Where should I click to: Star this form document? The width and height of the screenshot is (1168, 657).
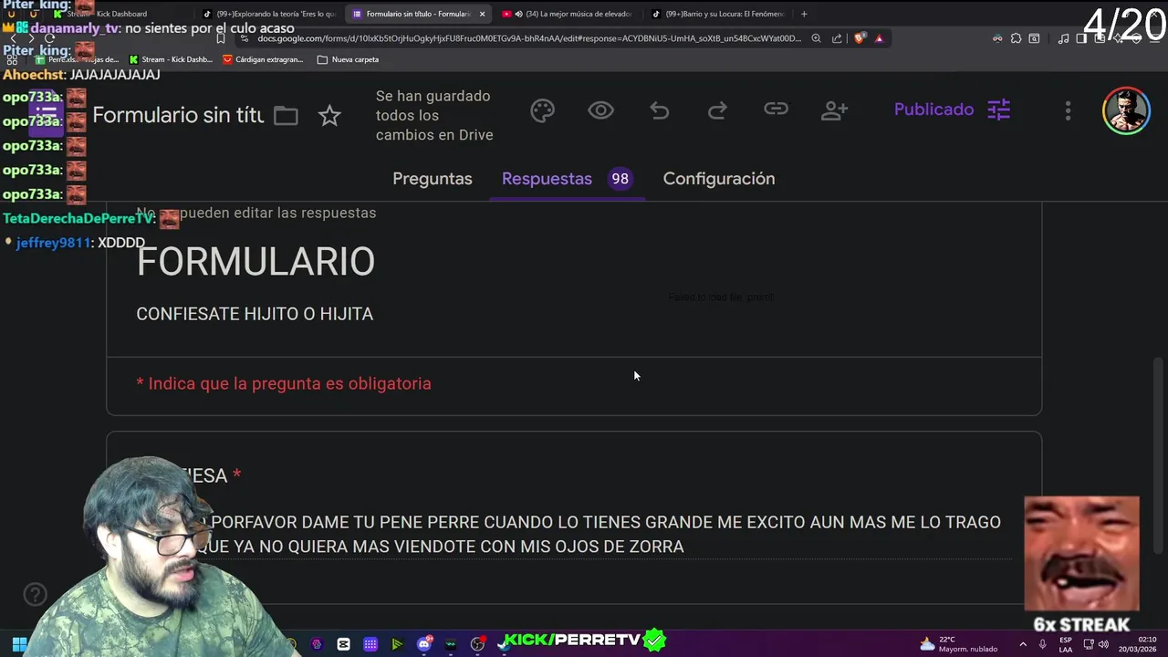click(x=329, y=115)
